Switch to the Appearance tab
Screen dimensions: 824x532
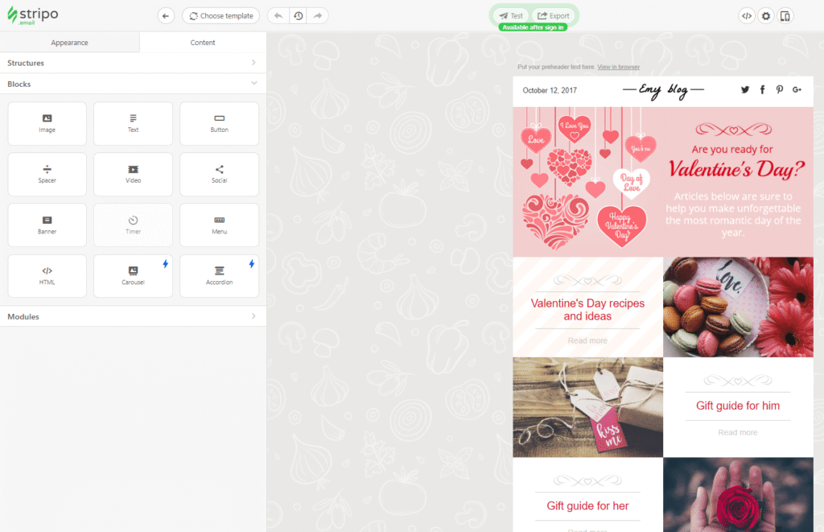click(69, 43)
